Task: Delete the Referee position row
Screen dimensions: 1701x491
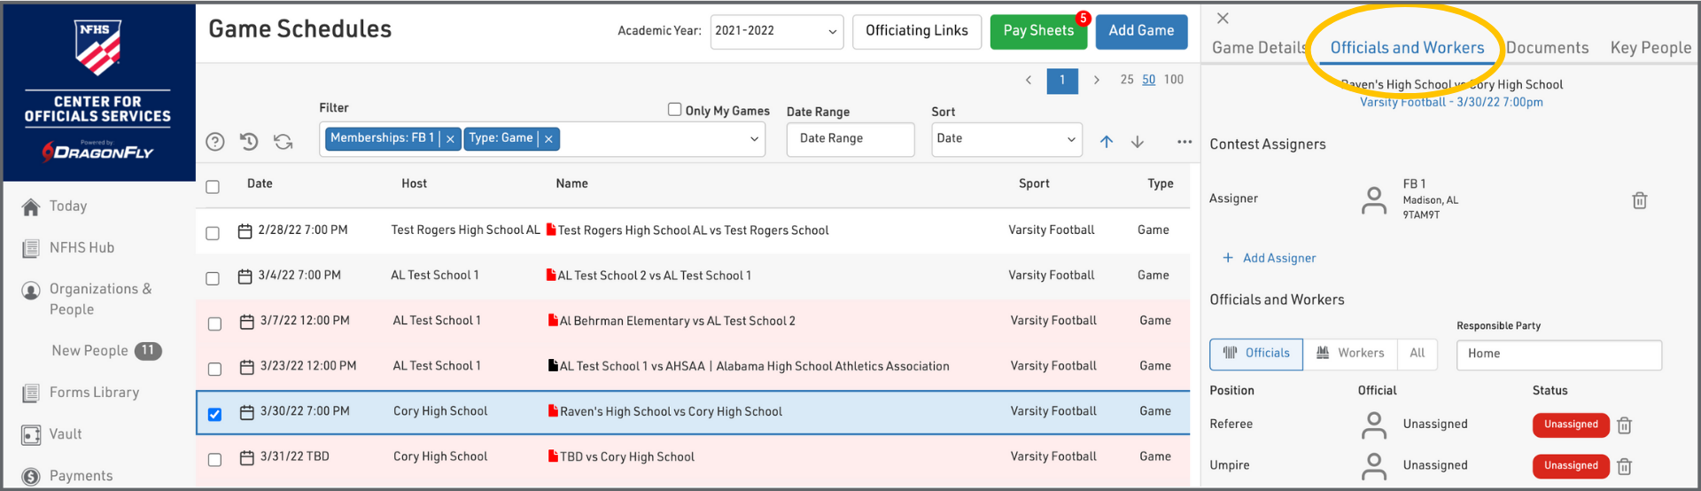Action: tap(1624, 425)
